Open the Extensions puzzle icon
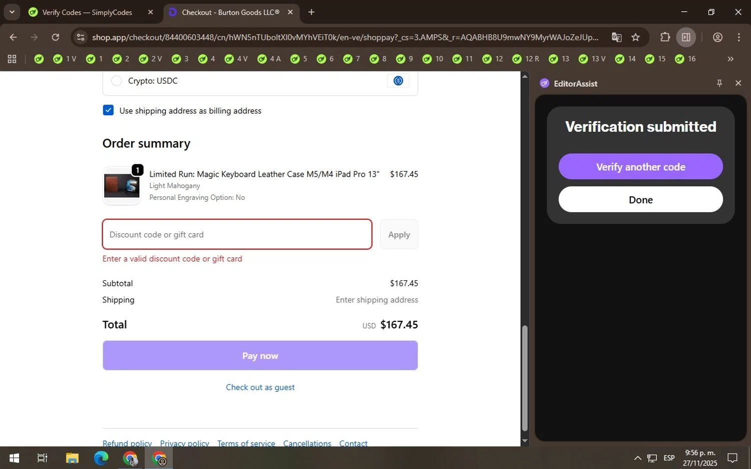Viewport: 751px width, 469px height. click(x=665, y=37)
